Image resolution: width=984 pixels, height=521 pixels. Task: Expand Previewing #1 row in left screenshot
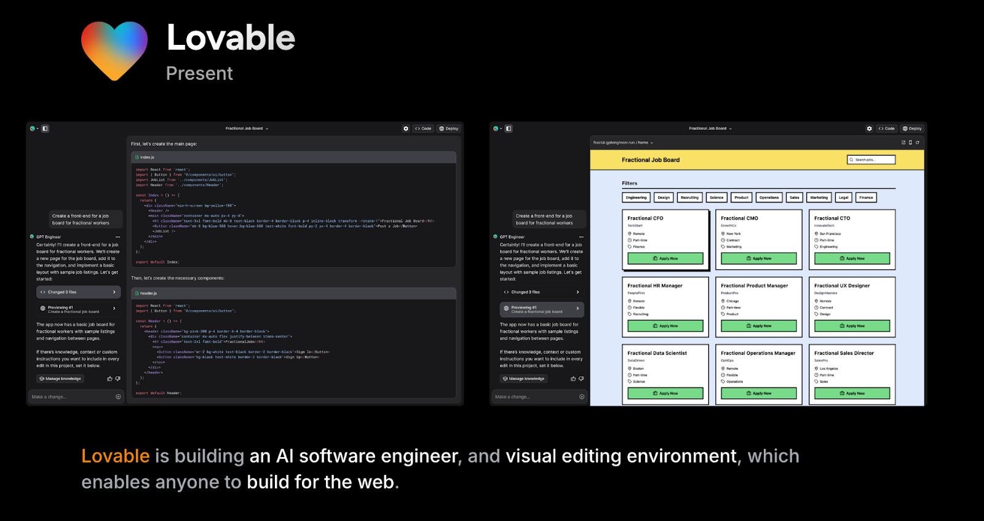pos(77,309)
